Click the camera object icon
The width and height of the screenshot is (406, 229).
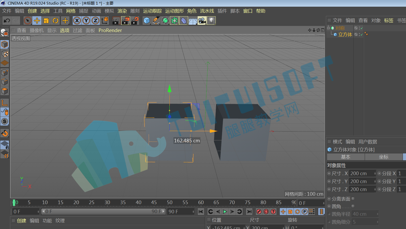(202, 21)
